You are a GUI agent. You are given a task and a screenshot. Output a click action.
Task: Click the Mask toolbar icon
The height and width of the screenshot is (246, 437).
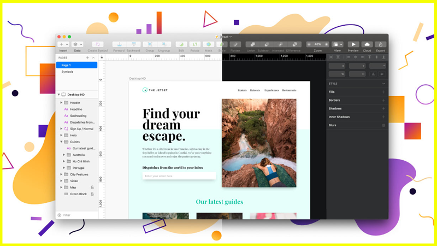(209, 44)
